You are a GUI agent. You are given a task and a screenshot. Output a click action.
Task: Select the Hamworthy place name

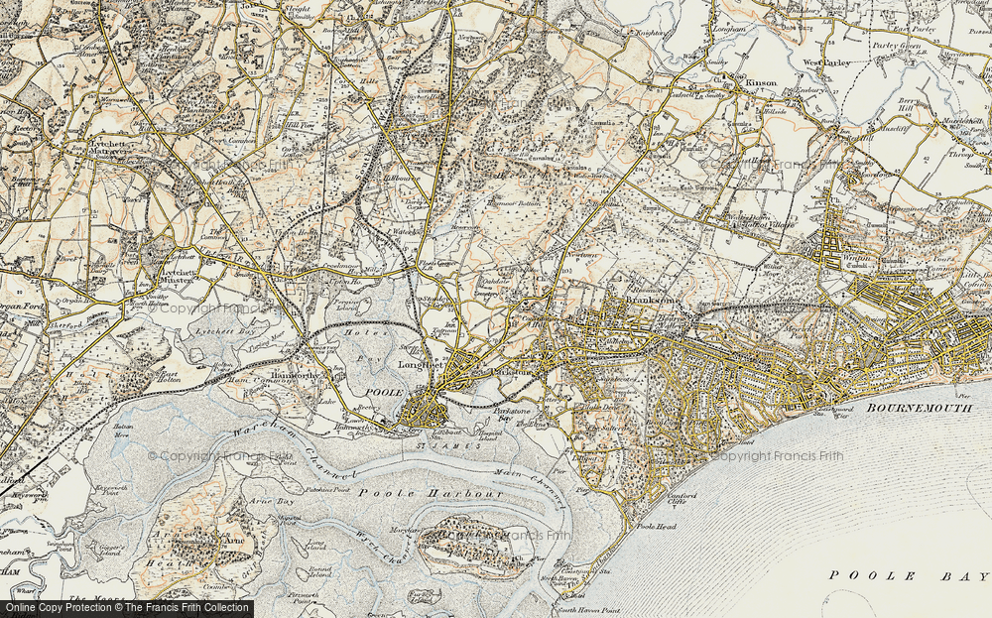[x=298, y=374]
